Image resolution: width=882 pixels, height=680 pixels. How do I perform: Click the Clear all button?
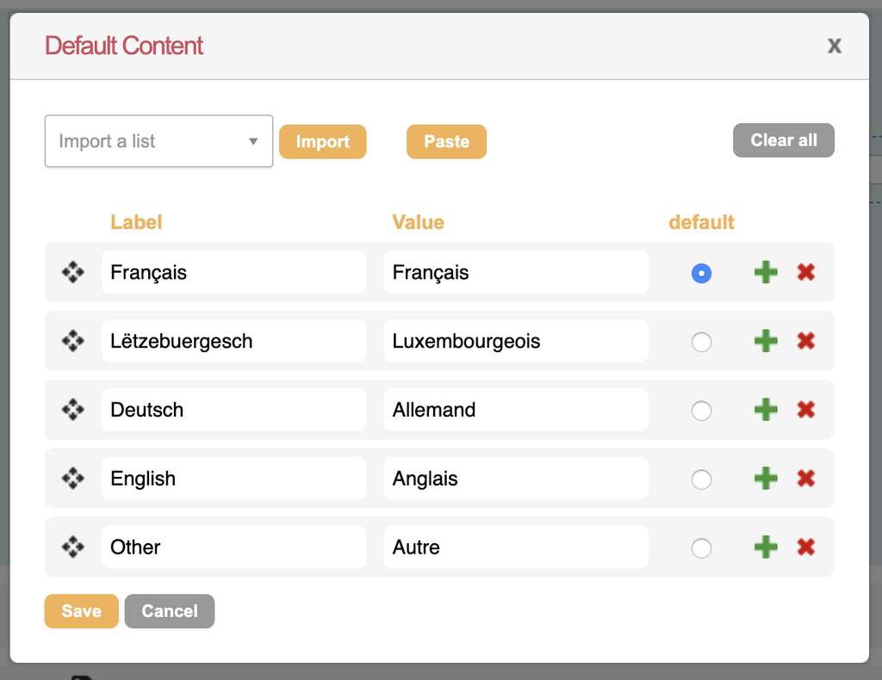click(784, 140)
